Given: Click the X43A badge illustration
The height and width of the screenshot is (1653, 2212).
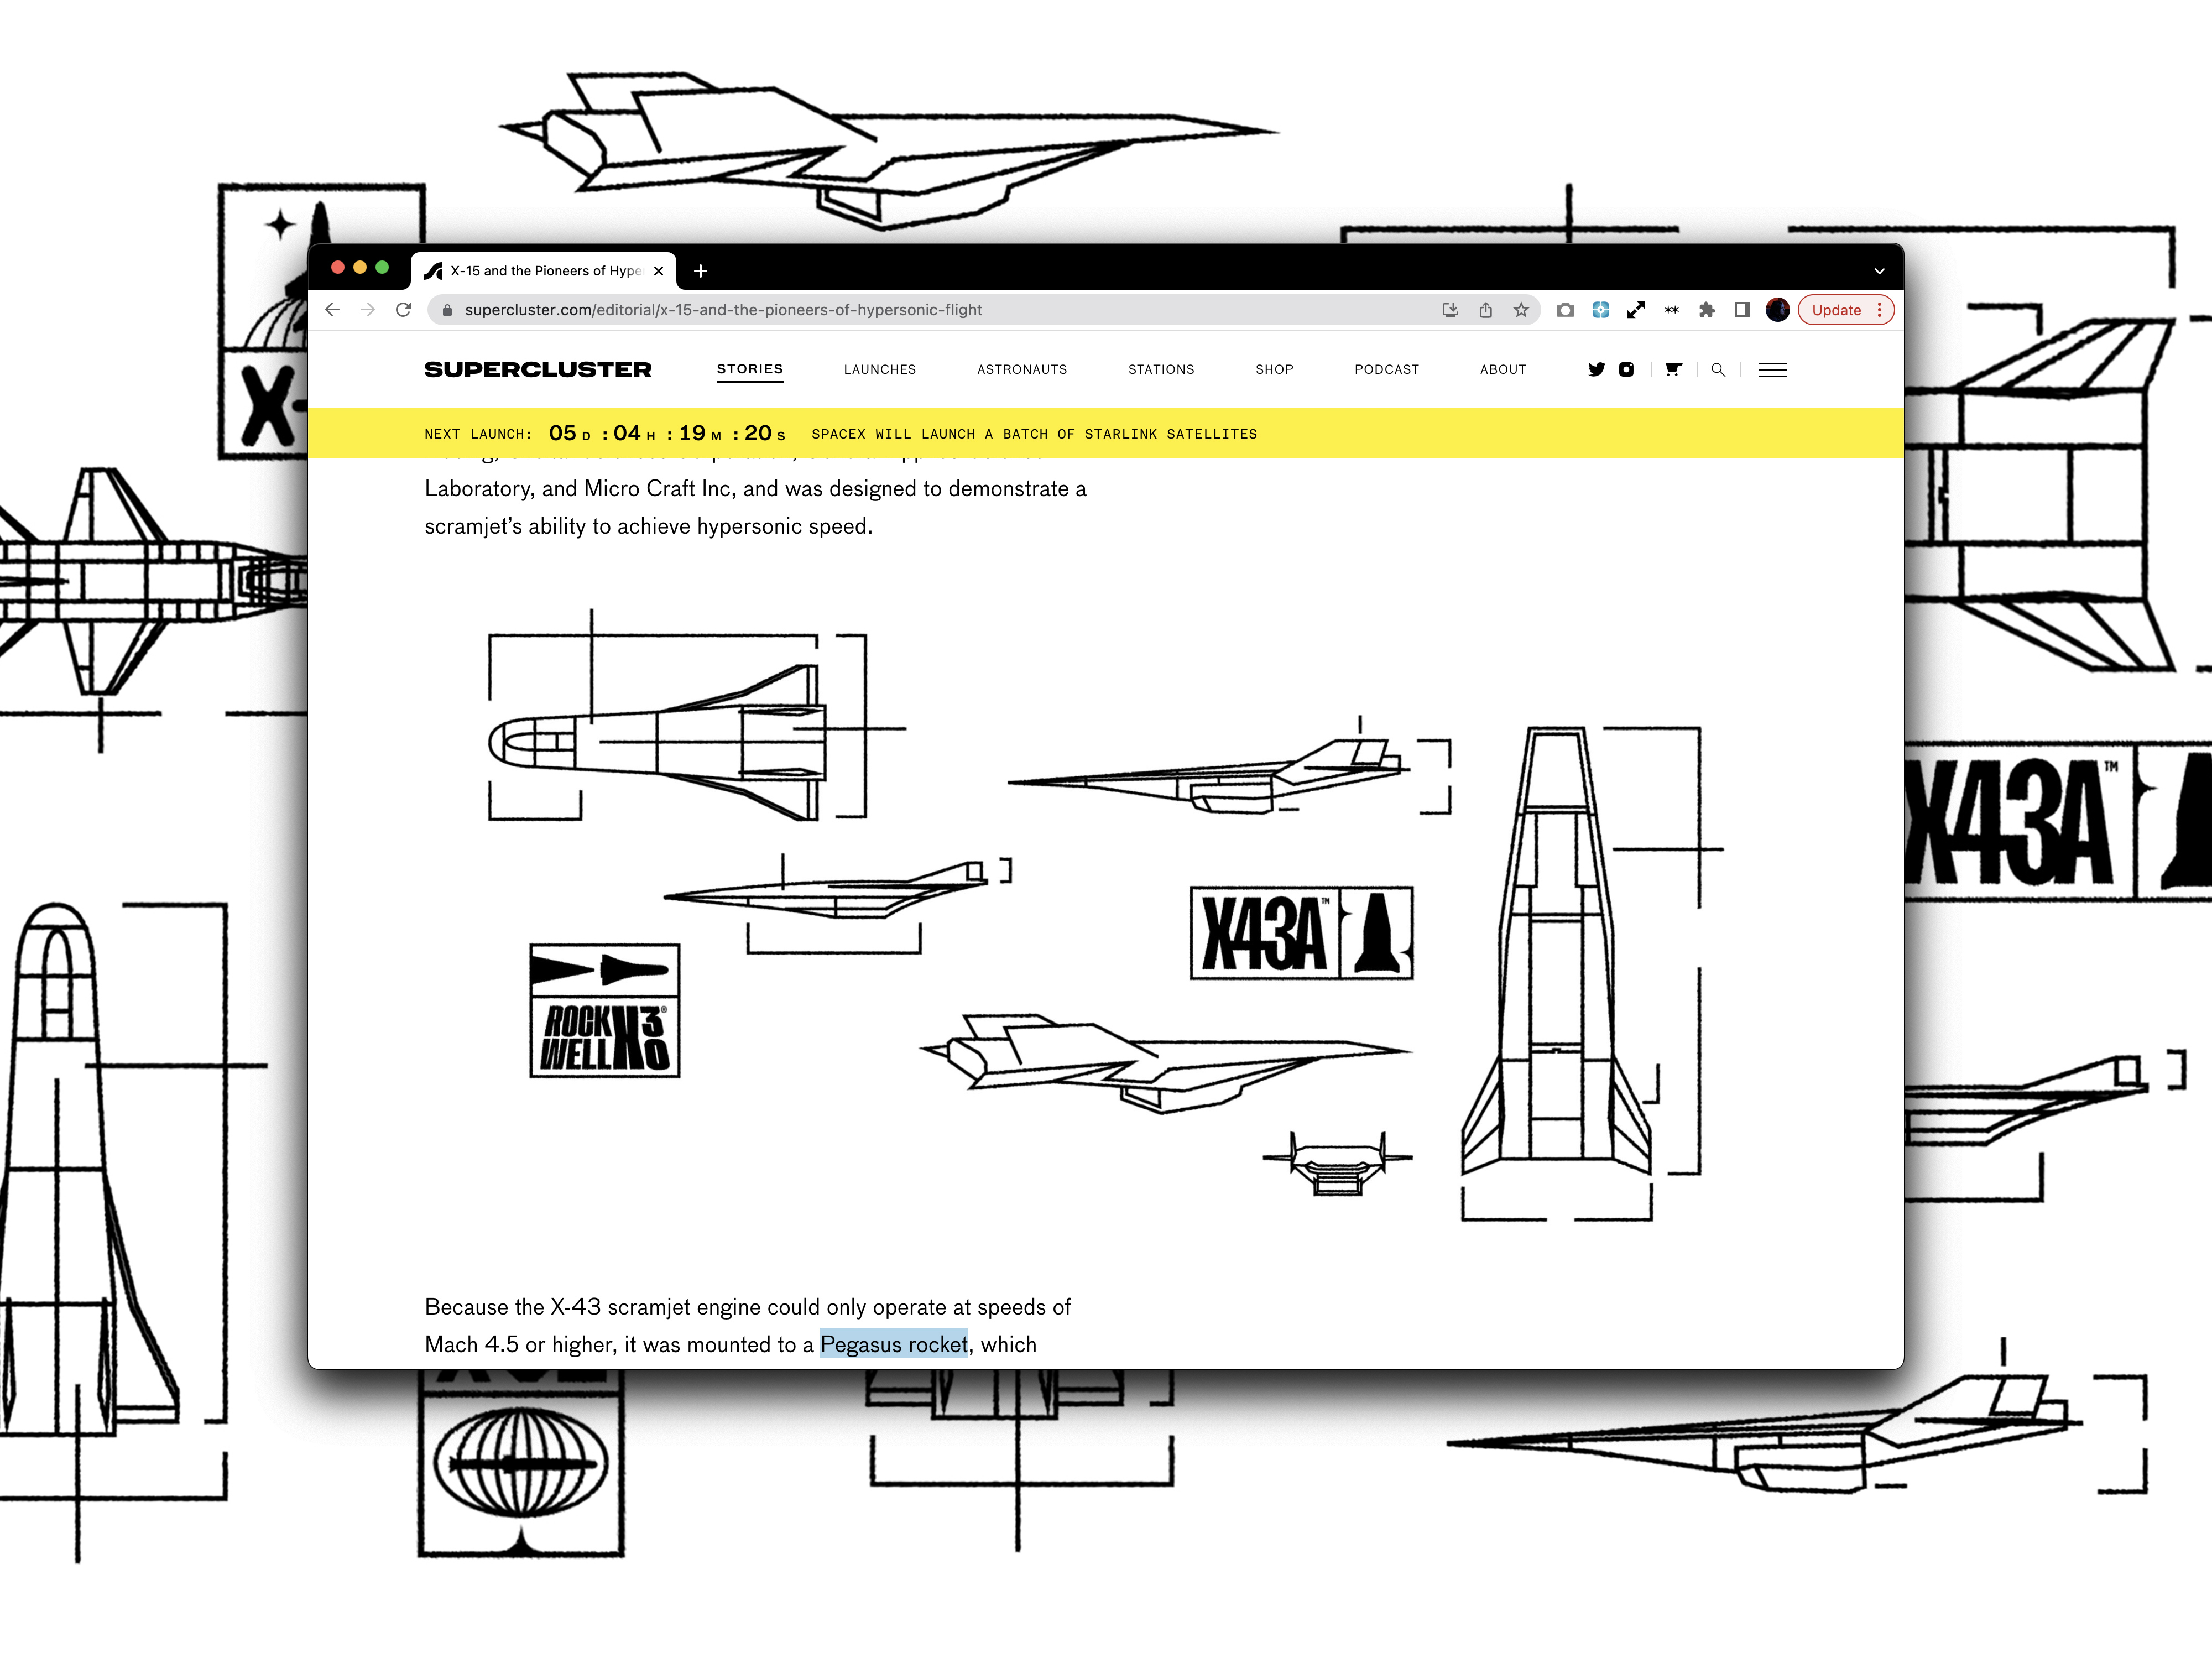Looking at the screenshot, I should coord(1301,933).
